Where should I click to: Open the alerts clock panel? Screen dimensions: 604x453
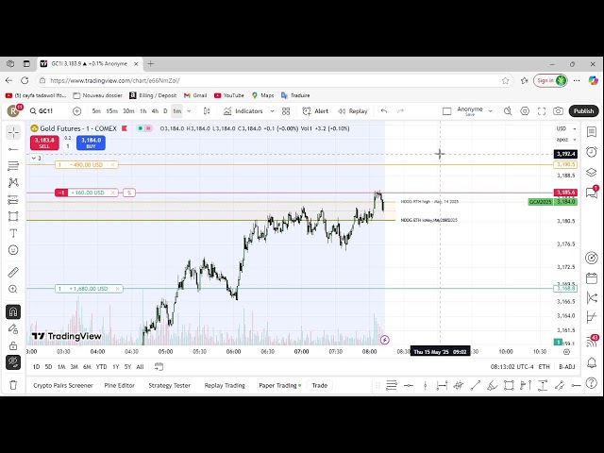pyautogui.click(x=592, y=152)
